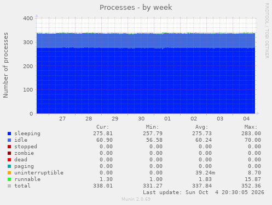Click the 'Number of processes' axis label

pos(5,65)
